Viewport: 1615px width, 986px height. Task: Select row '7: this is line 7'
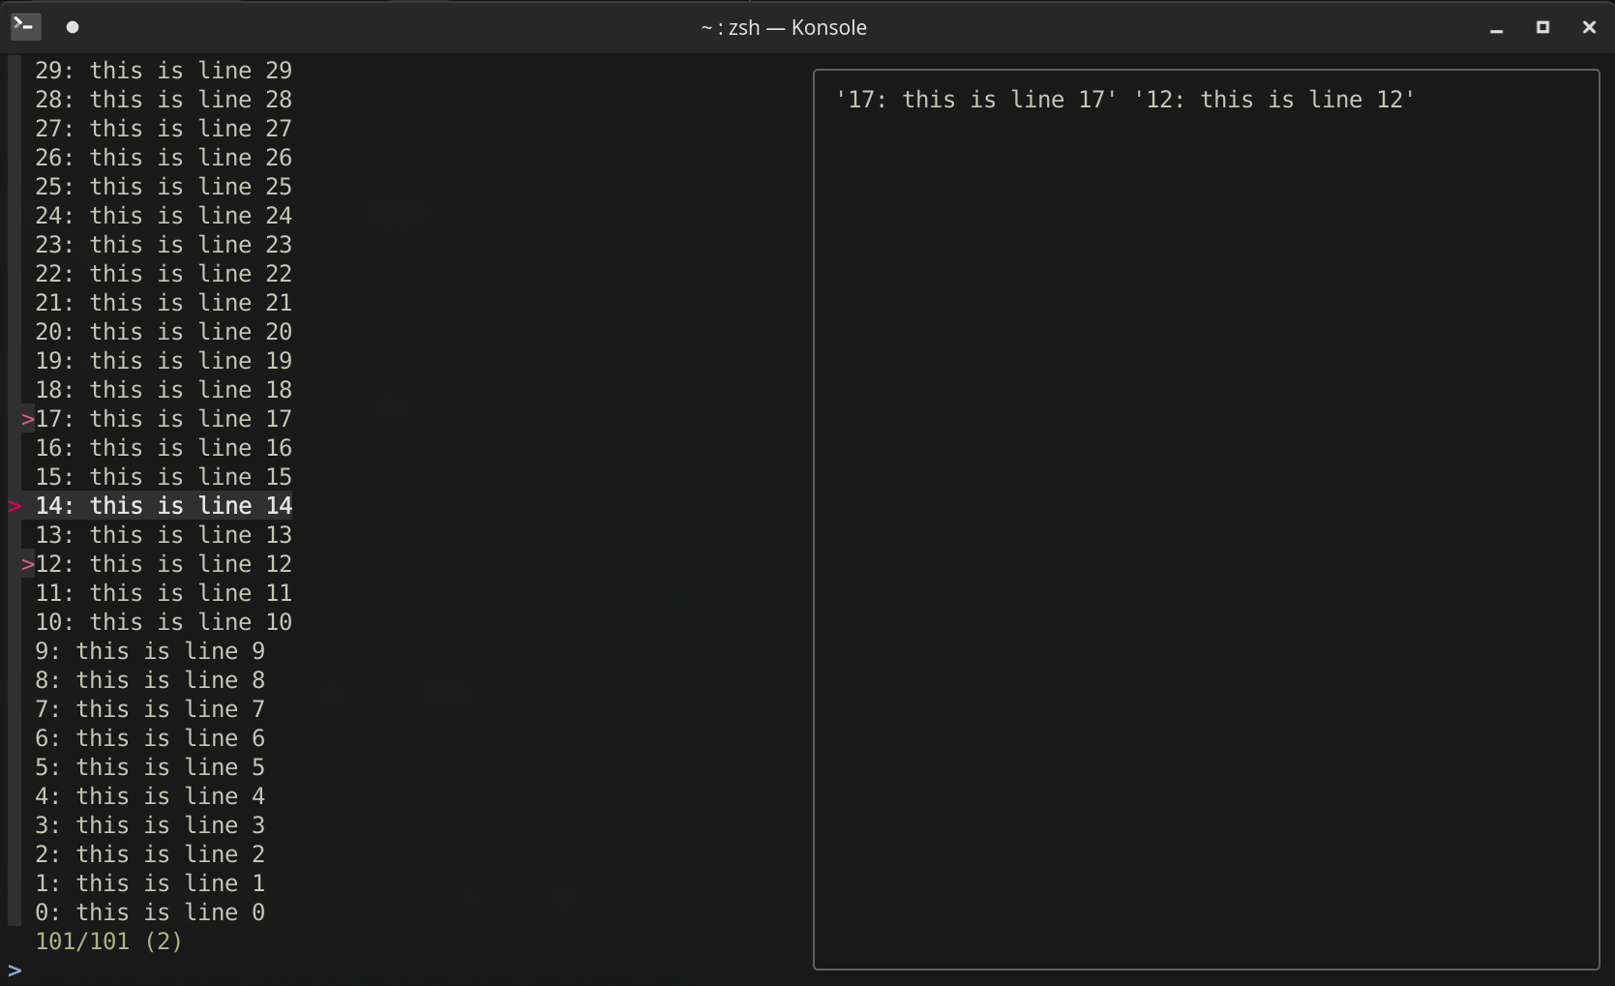(x=150, y=709)
